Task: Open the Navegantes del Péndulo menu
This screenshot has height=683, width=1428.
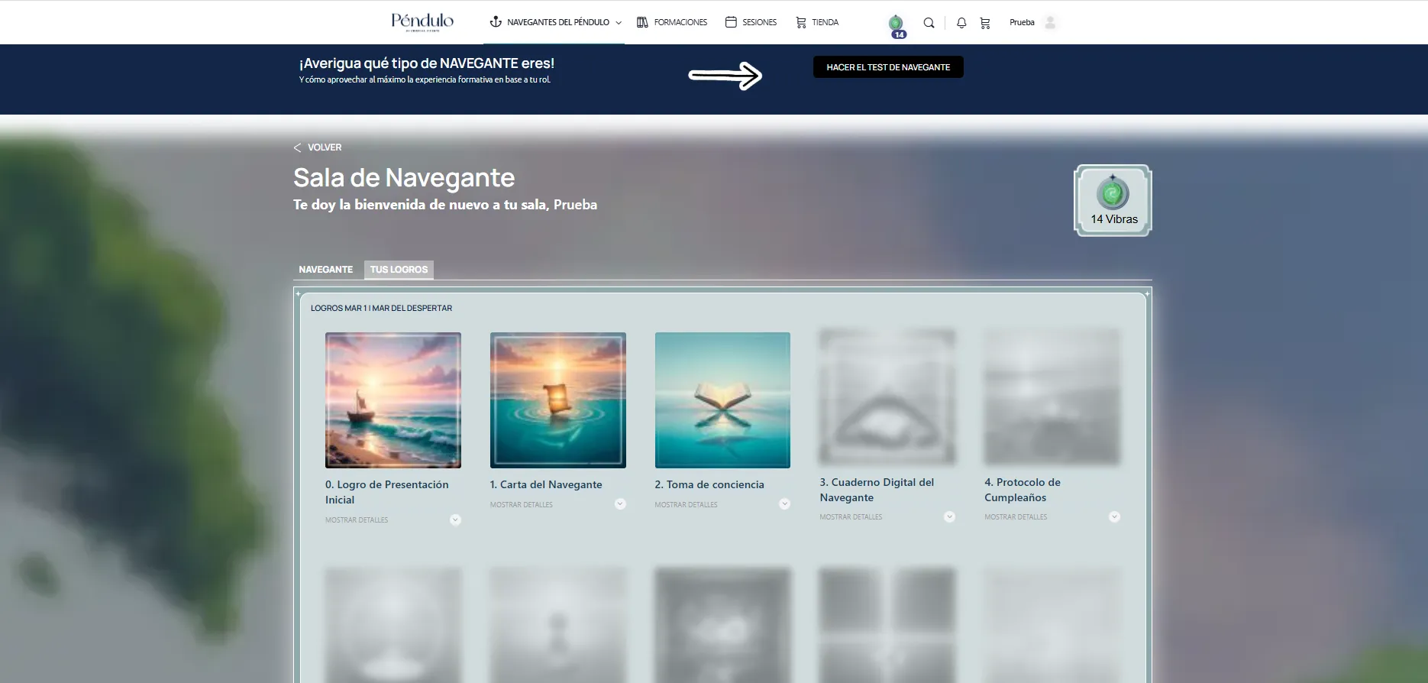Action: click(557, 22)
